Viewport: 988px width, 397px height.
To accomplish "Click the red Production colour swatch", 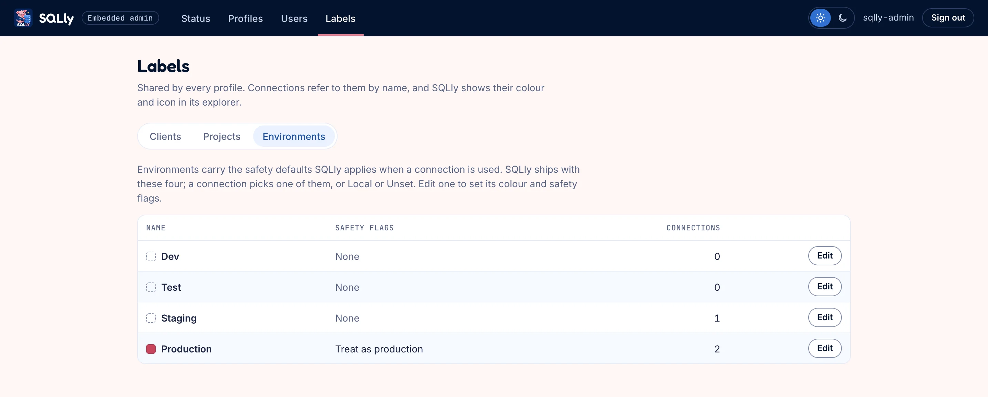I will [151, 349].
